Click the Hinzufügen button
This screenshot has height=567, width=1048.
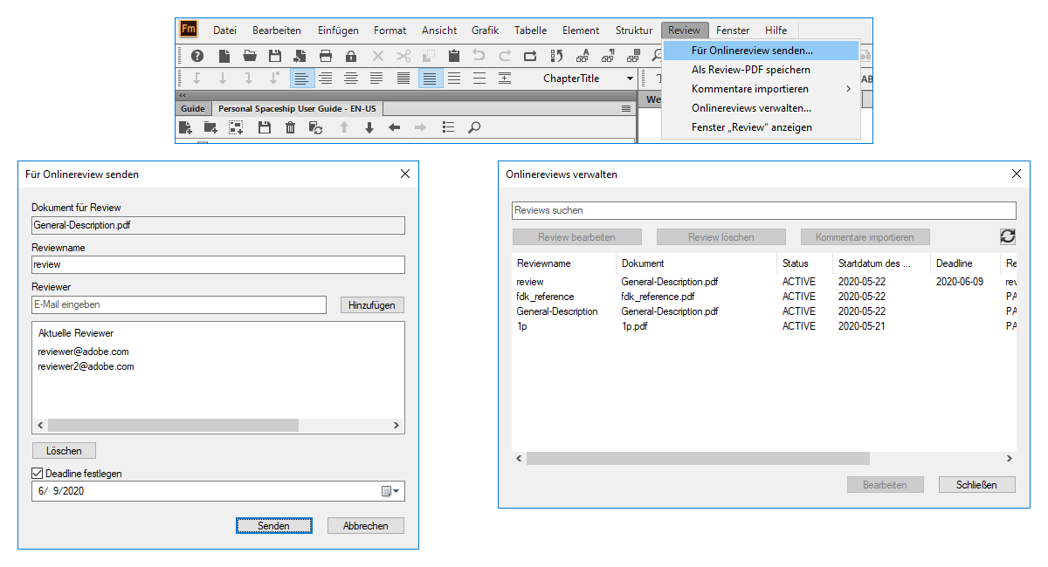pyautogui.click(x=371, y=305)
